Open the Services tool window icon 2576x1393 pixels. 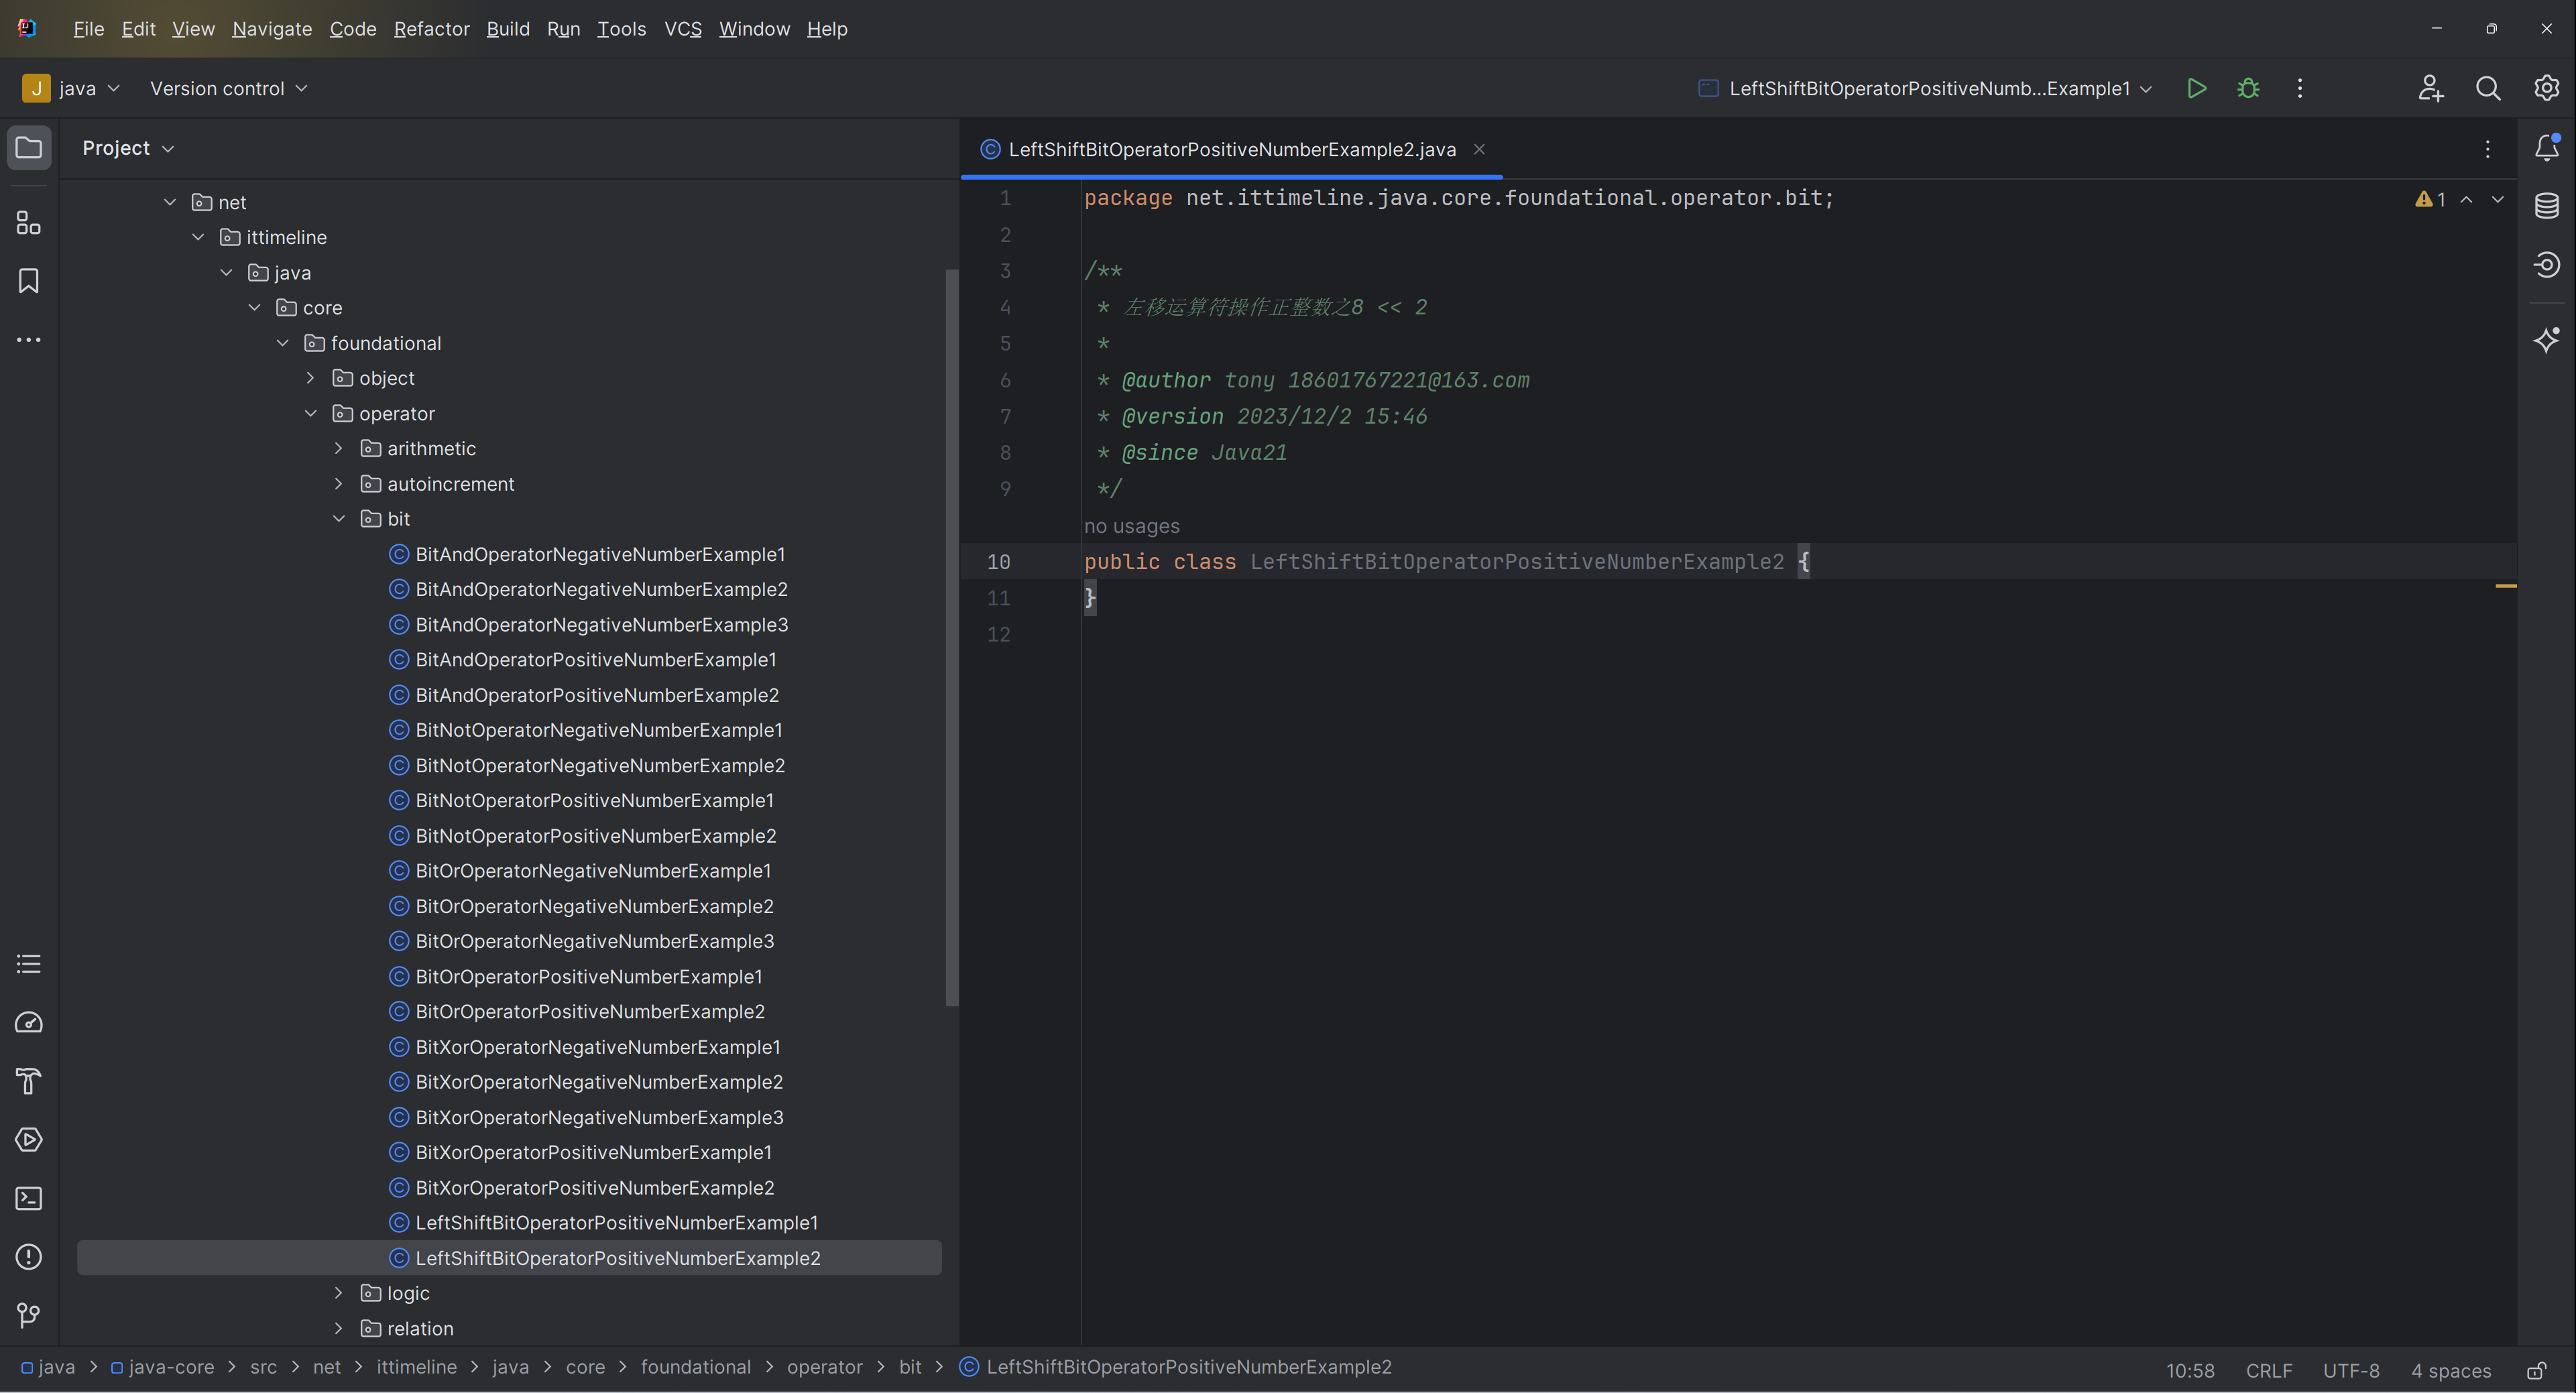coord(29,1140)
